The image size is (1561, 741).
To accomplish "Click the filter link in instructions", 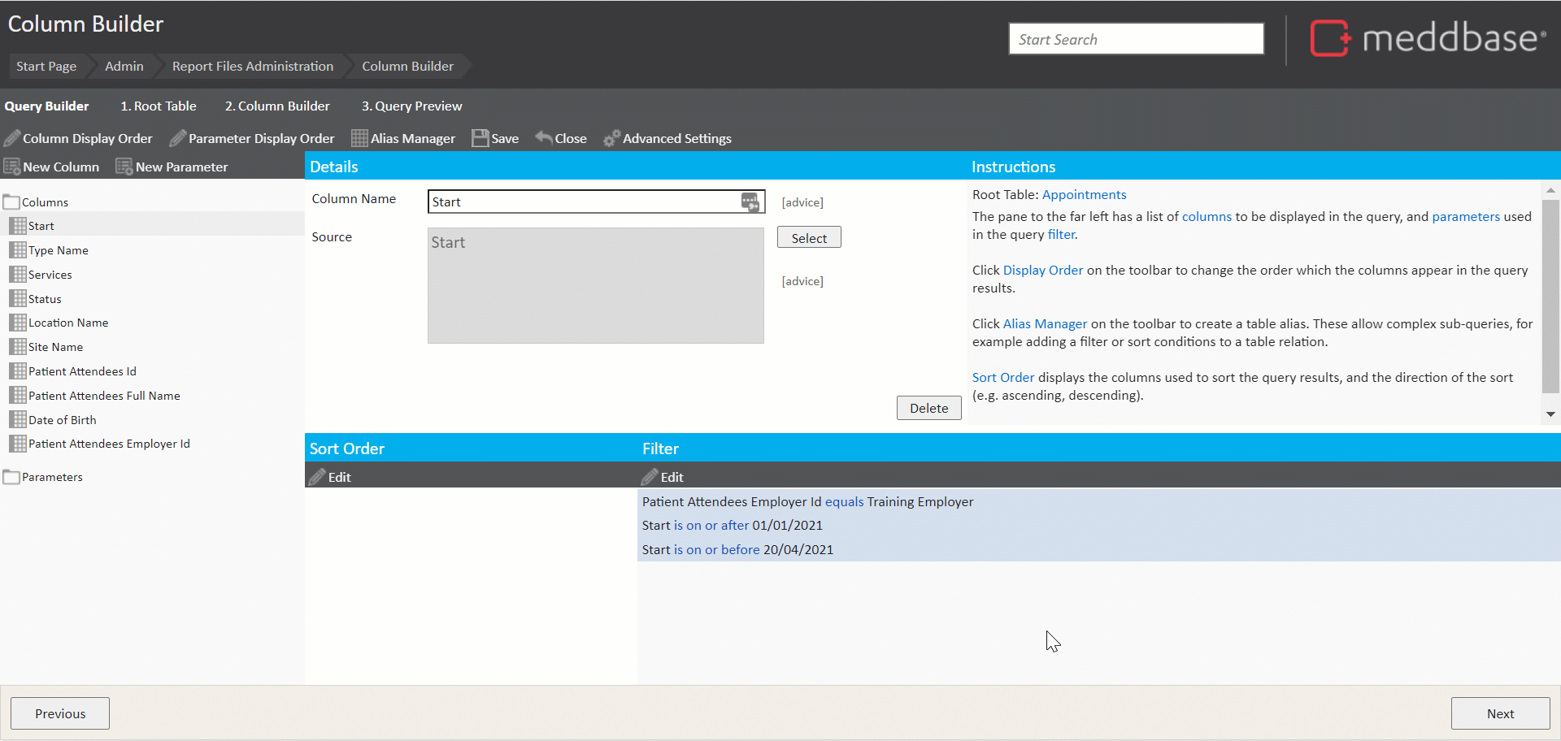I will [x=1061, y=234].
